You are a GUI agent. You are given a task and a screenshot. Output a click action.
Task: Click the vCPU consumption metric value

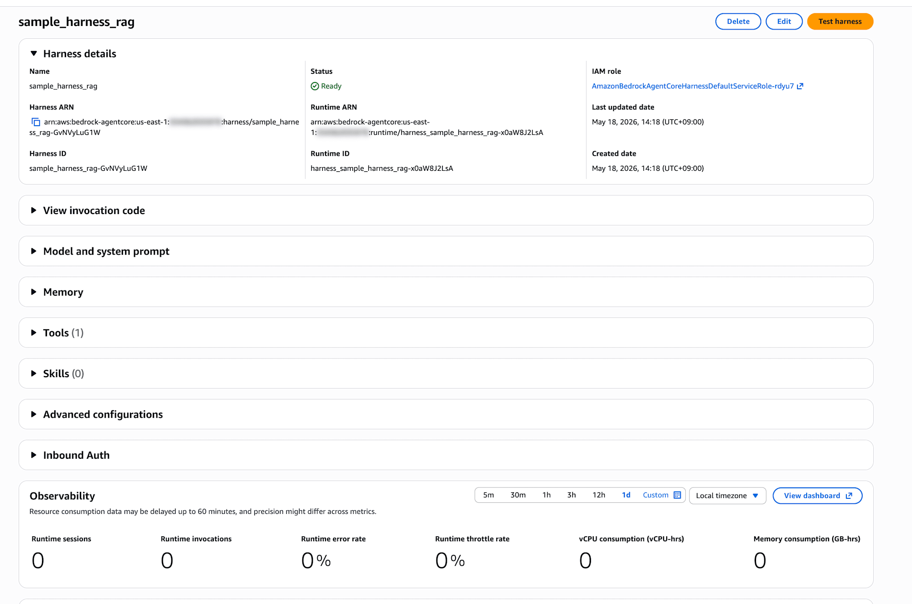click(x=586, y=560)
